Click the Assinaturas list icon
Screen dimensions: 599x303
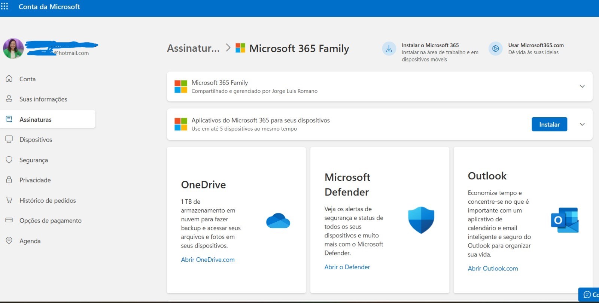(9, 119)
